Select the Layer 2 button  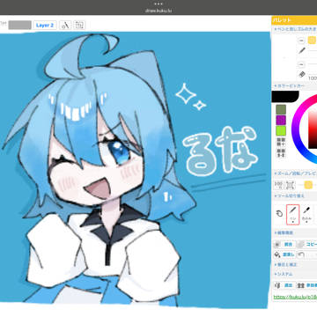pos(45,26)
